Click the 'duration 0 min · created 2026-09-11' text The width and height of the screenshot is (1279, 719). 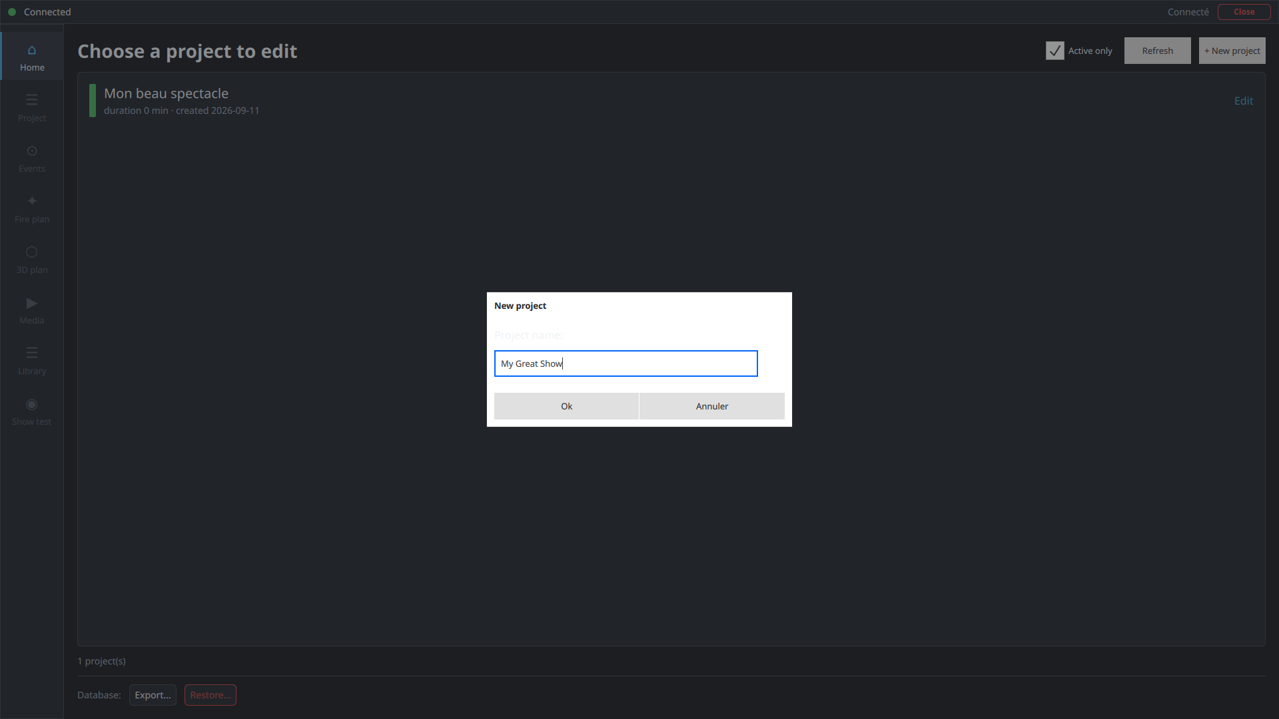pos(181,111)
